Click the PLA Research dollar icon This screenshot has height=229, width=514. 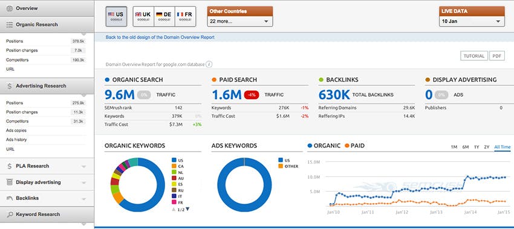pos(10,166)
